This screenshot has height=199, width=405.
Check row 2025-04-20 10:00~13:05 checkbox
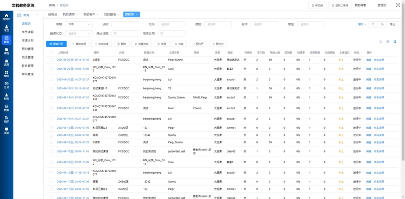coord(51,69)
